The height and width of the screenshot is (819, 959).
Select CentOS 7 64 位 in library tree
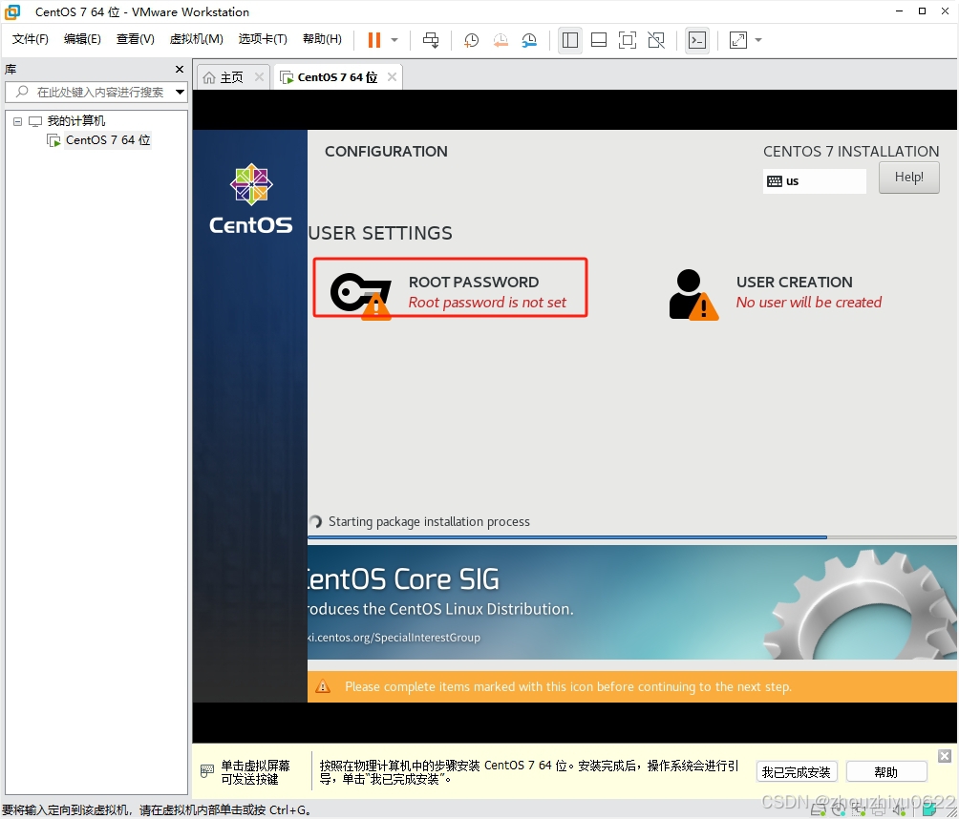point(108,140)
